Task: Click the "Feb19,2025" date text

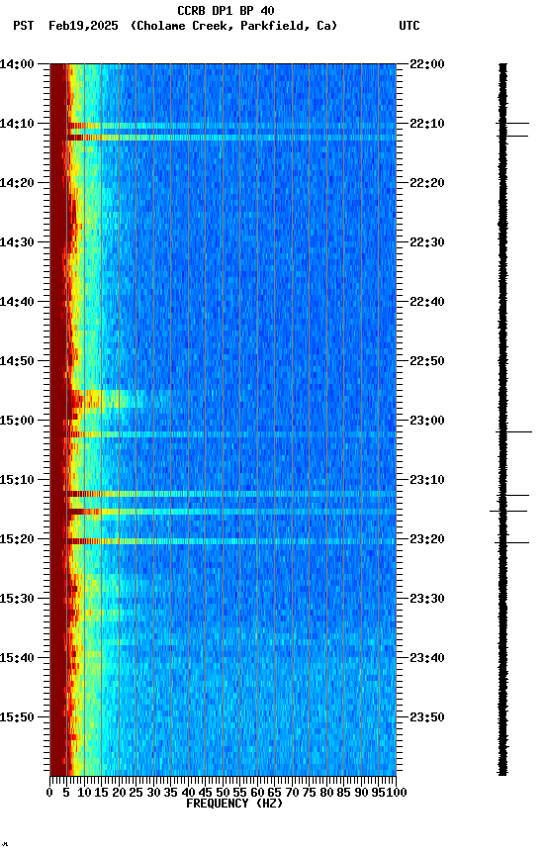Action: pyautogui.click(x=83, y=26)
